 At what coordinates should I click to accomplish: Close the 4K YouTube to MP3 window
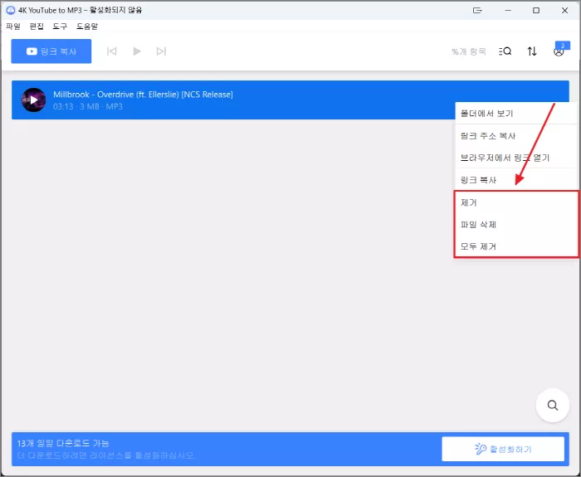pos(564,10)
